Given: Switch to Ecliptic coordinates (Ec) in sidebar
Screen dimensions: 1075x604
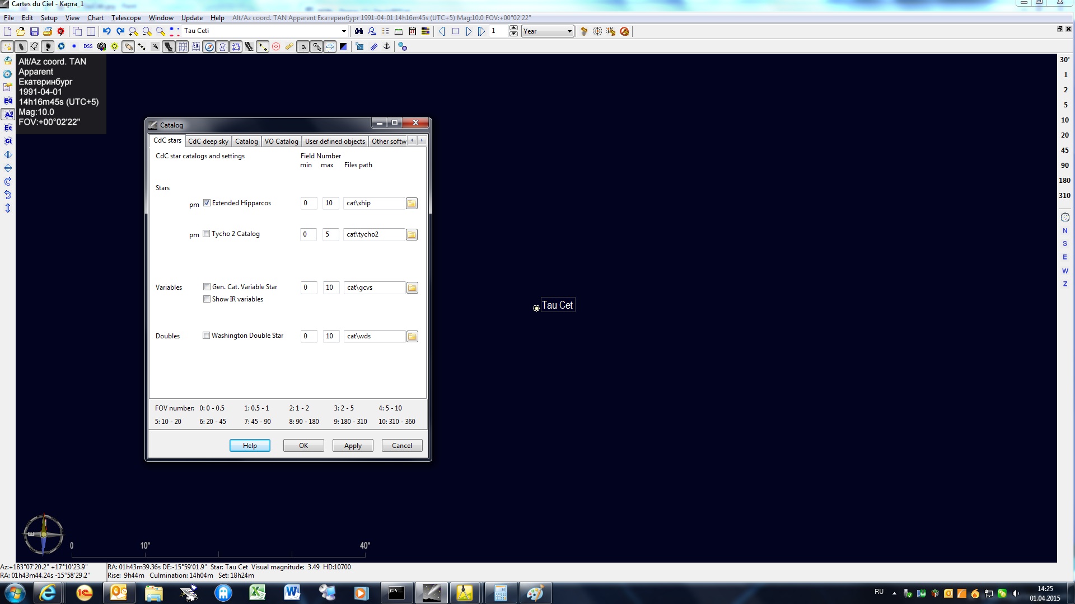Looking at the screenshot, I should coord(8,128).
